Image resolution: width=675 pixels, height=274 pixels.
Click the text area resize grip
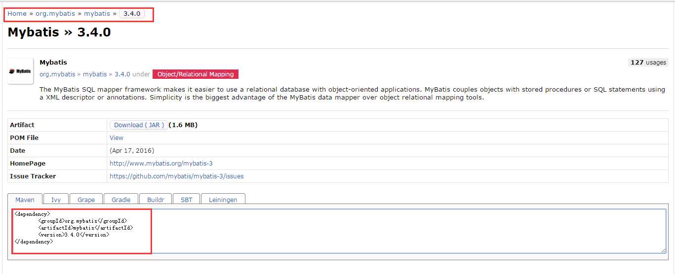663,250
